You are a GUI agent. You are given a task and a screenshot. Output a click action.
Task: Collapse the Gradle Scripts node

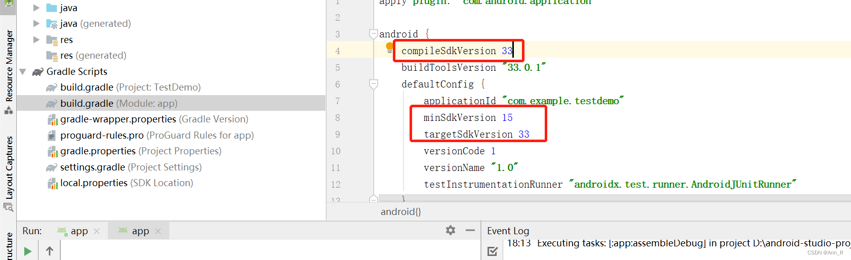click(x=23, y=71)
